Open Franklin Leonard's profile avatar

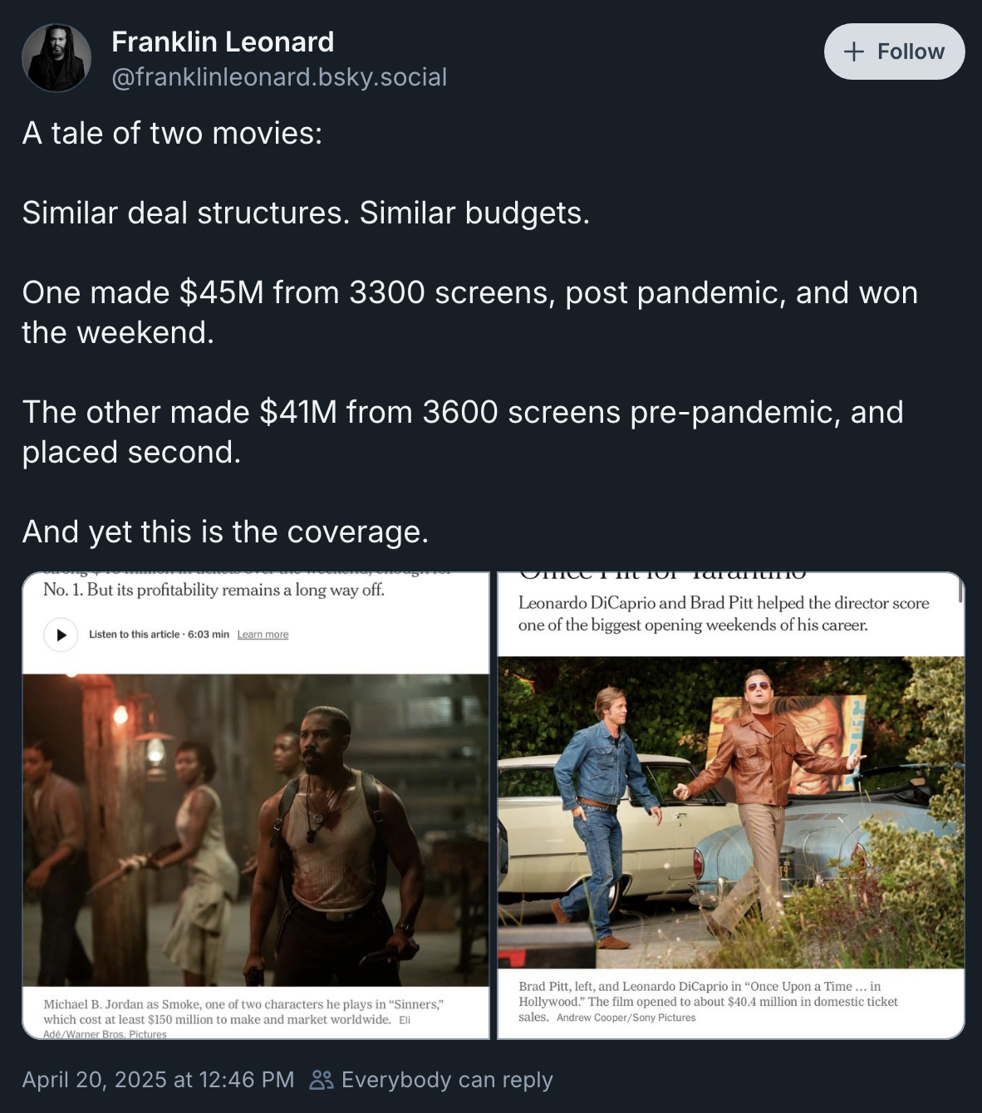pyautogui.click(x=56, y=57)
